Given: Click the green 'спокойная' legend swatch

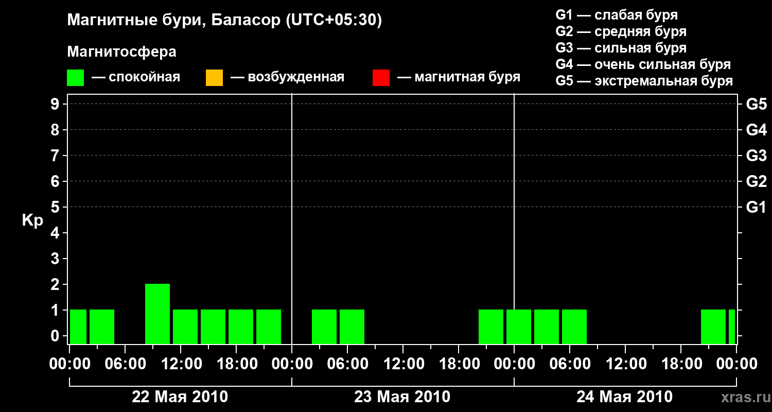Looking at the screenshot, I should point(76,78).
